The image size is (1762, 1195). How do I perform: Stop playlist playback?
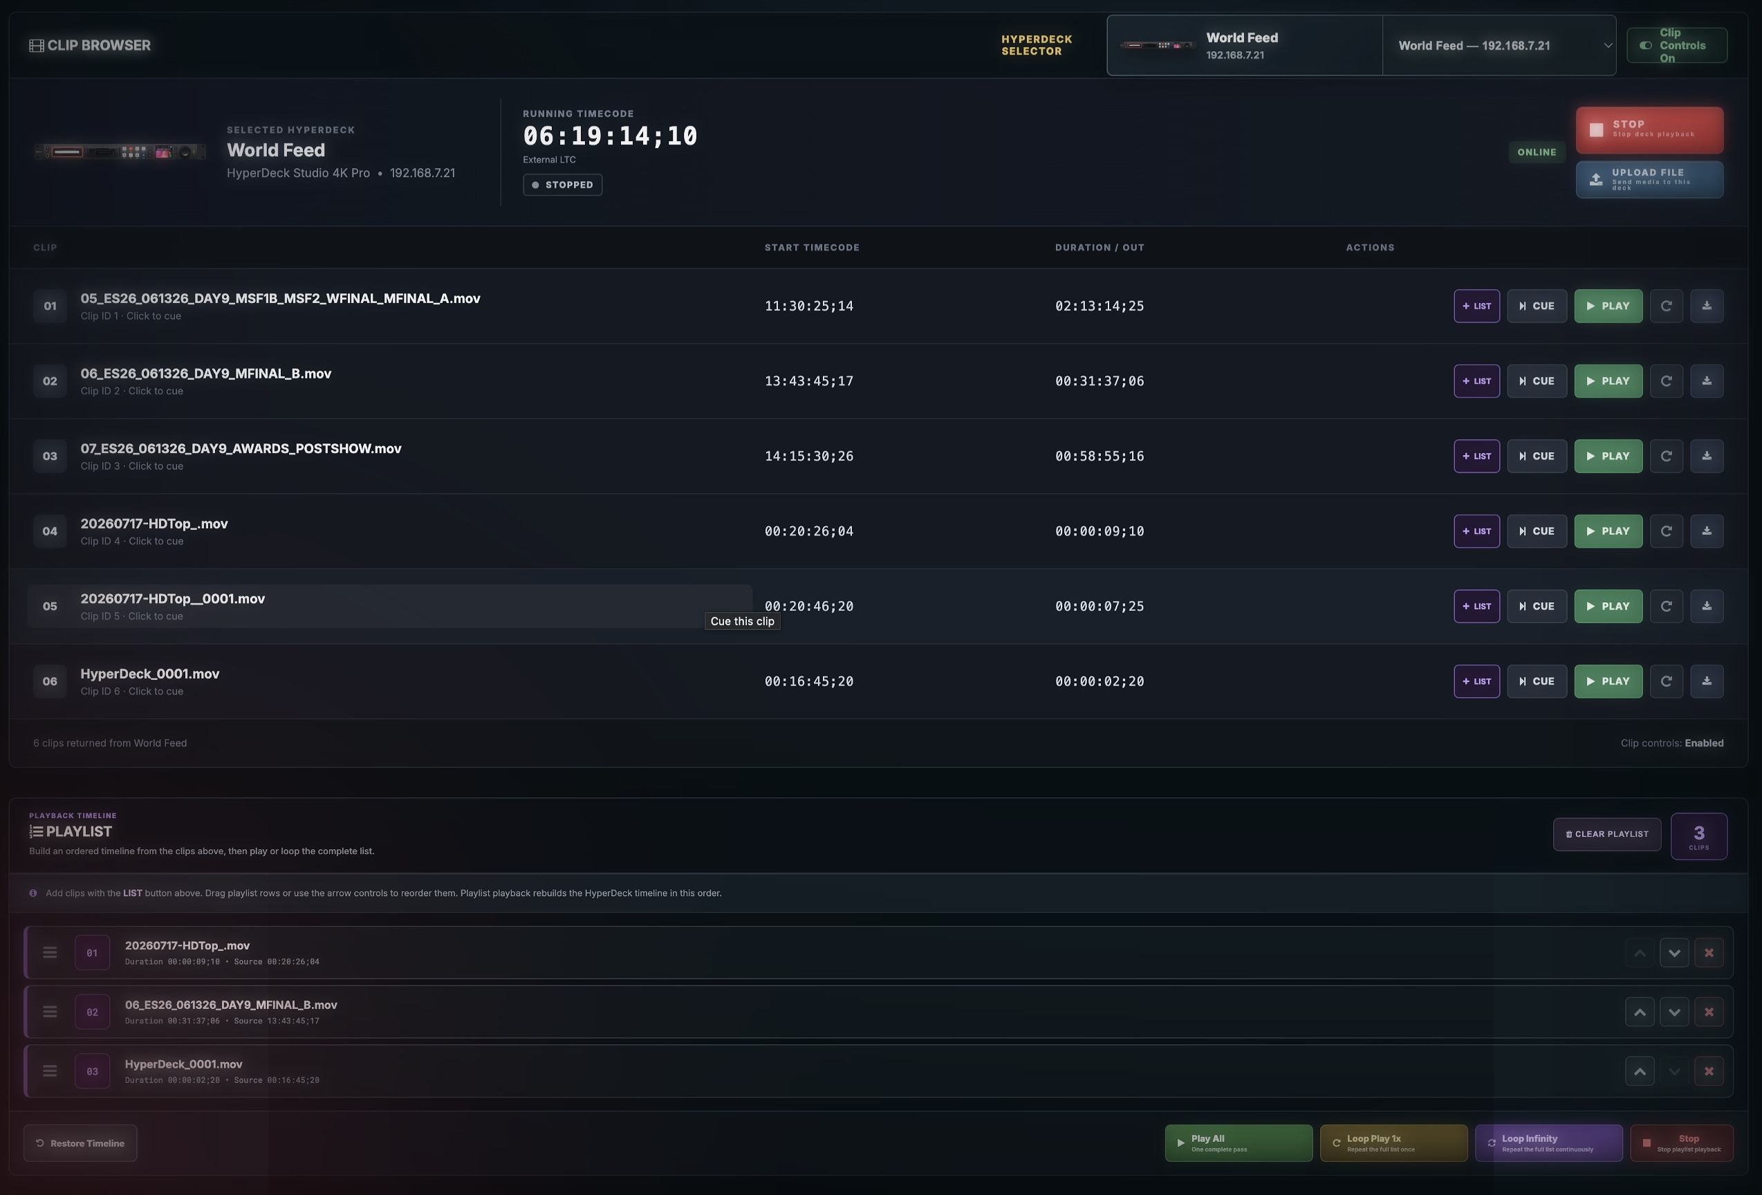(x=1682, y=1143)
